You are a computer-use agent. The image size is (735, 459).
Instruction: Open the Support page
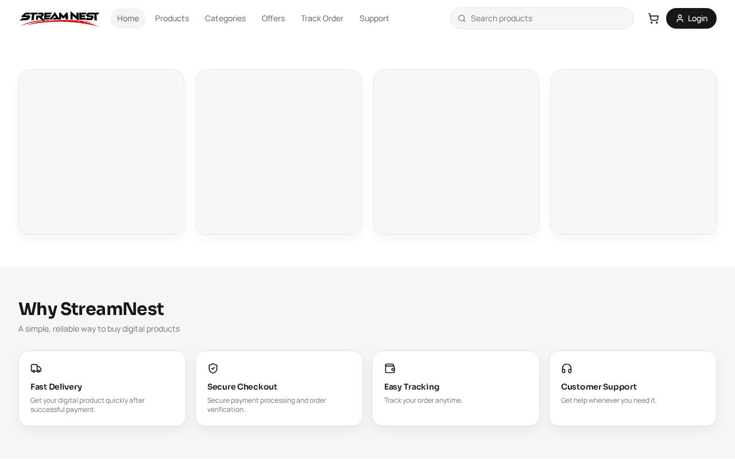click(x=374, y=18)
